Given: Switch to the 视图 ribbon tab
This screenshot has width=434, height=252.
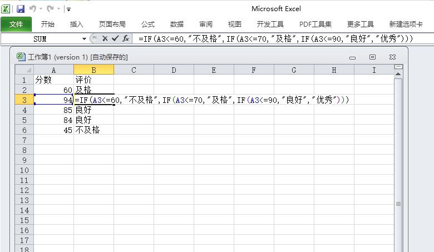Looking at the screenshot, I should click(x=234, y=24).
